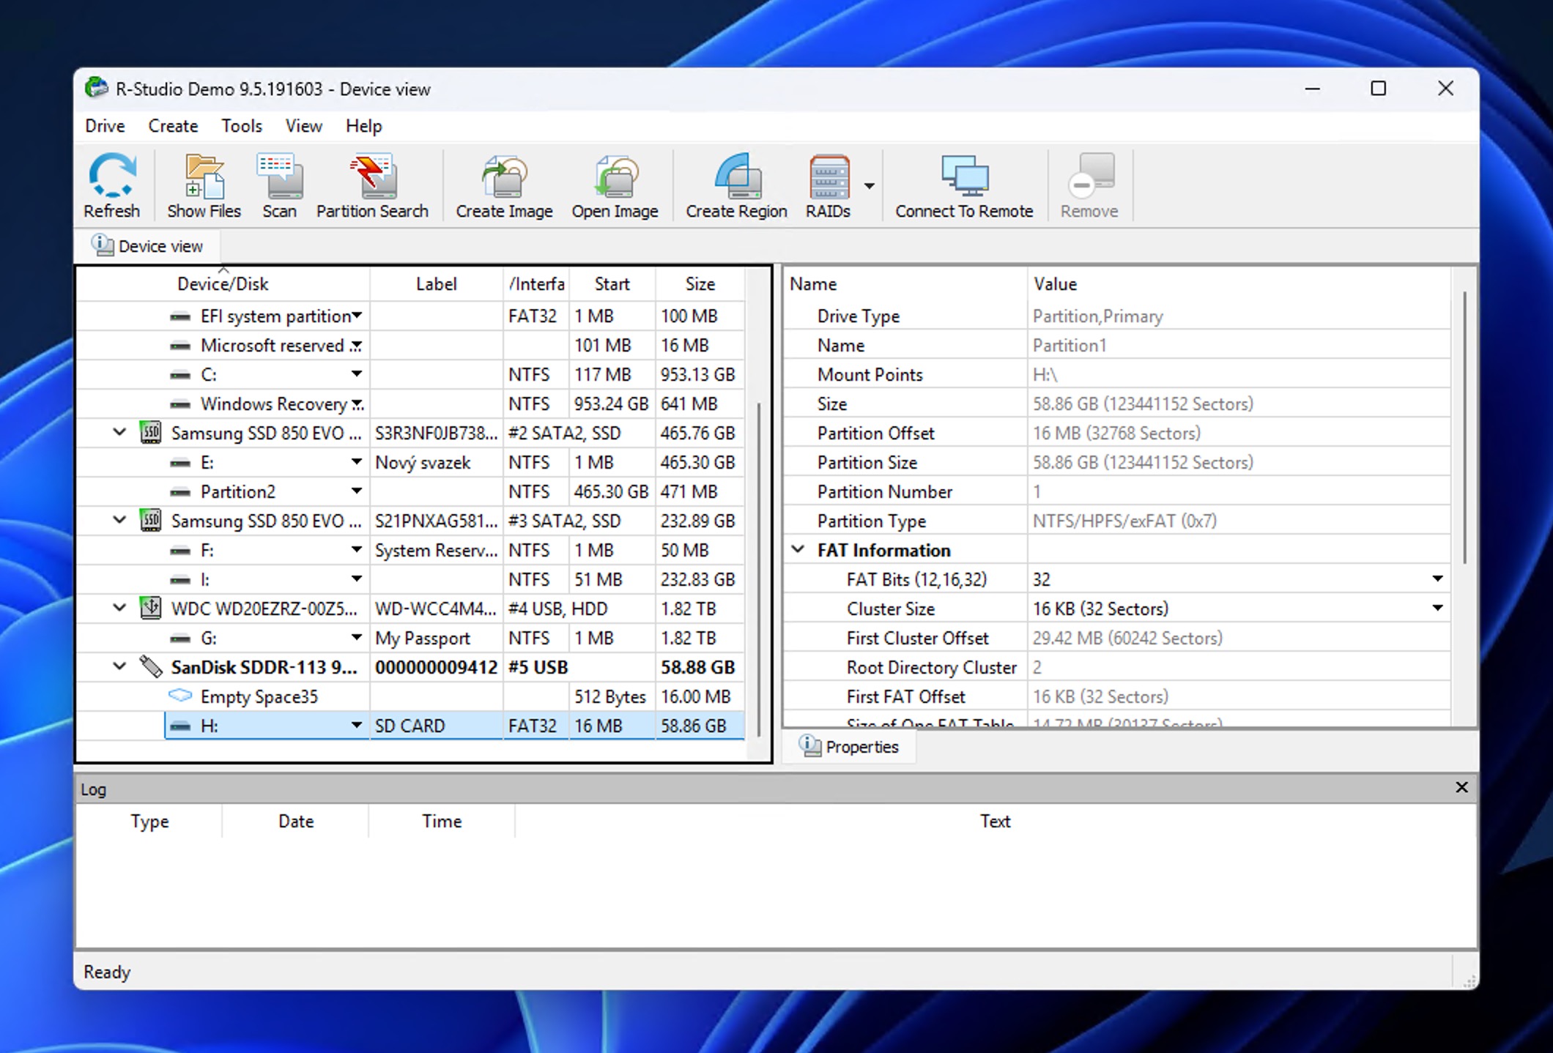The width and height of the screenshot is (1553, 1053).
Task: Close the Log panel
Action: 1461,788
